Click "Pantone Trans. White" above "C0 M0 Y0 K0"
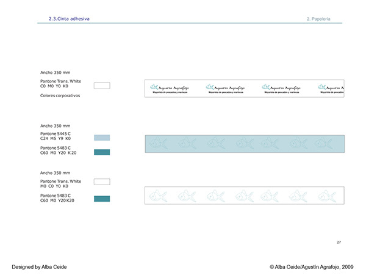The width and height of the screenshot is (366, 275). tap(60, 81)
